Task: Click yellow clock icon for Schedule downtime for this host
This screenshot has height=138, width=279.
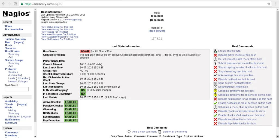Action: click(215, 91)
